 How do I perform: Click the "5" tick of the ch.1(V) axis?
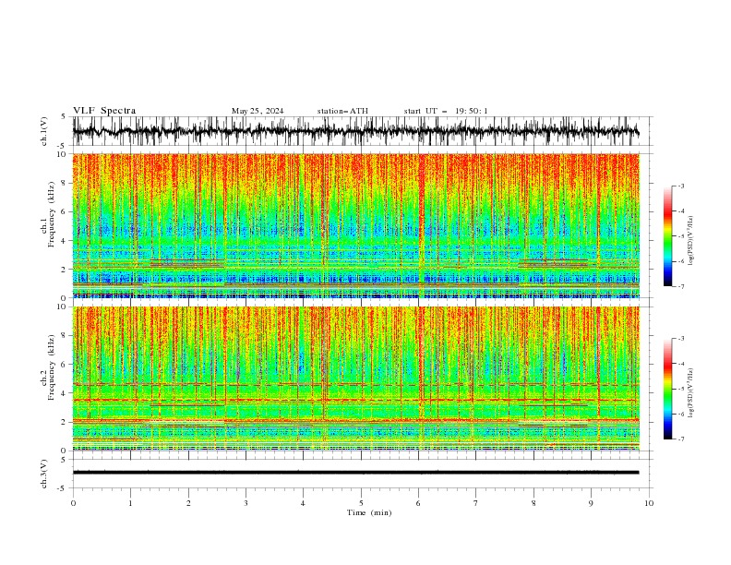pyautogui.click(x=66, y=116)
